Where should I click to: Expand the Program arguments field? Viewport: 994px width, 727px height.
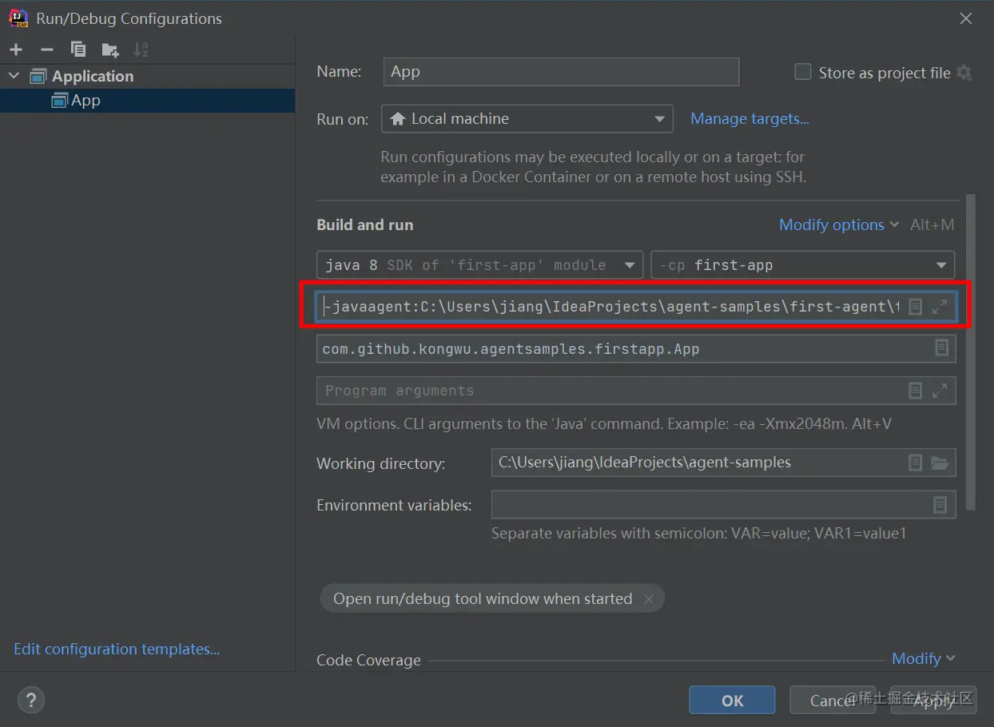pos(940,391)
